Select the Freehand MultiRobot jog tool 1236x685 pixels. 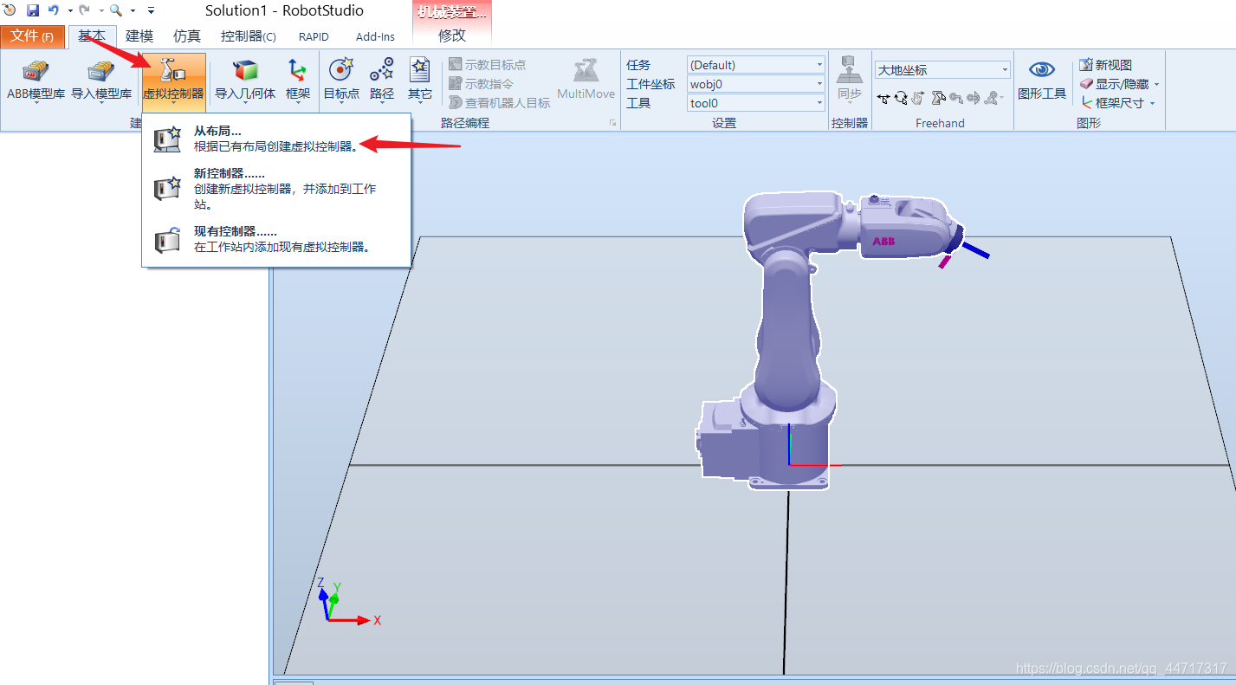click(x=993, y=98)
